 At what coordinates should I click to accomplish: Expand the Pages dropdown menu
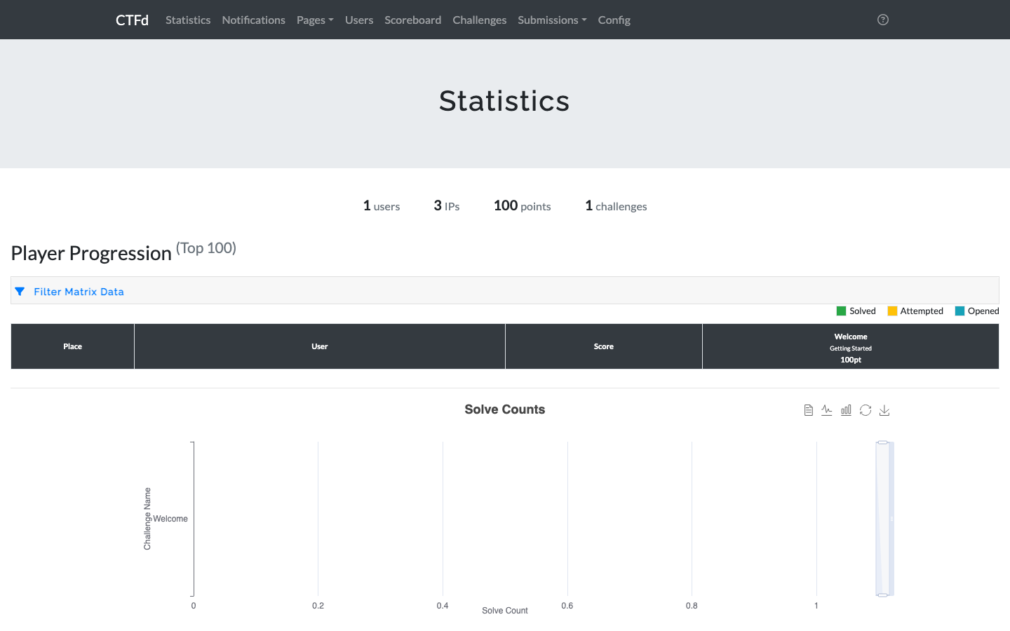click(x=315, y=20)
